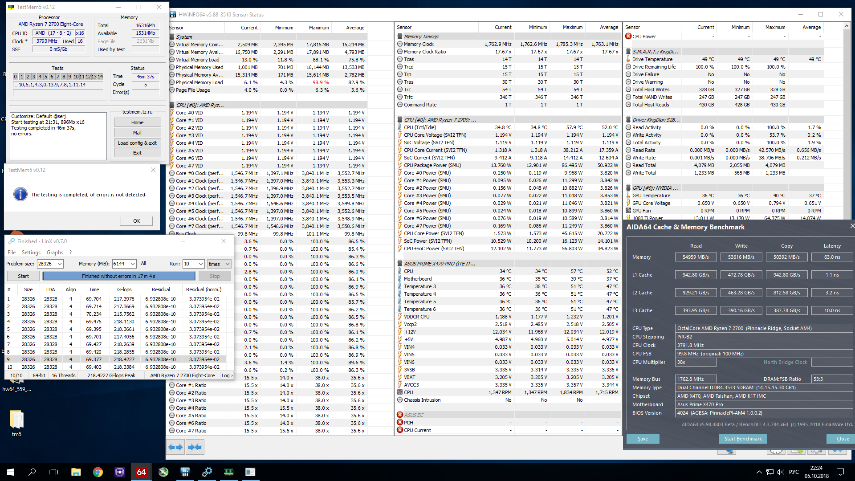Open the Graphs menu in LinX

tap(55, 253)
